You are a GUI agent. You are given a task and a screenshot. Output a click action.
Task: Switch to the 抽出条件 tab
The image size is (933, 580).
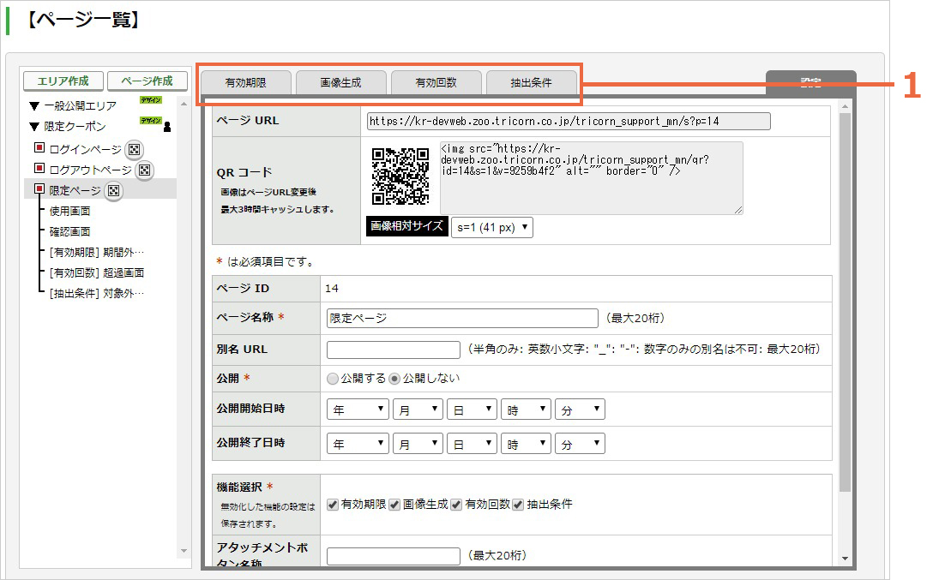tap(532, 82)
